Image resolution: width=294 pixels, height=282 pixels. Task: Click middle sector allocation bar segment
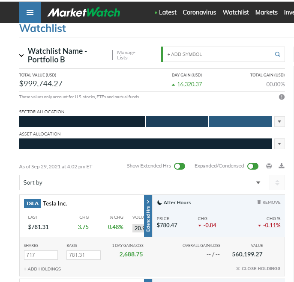click(177, 121)
